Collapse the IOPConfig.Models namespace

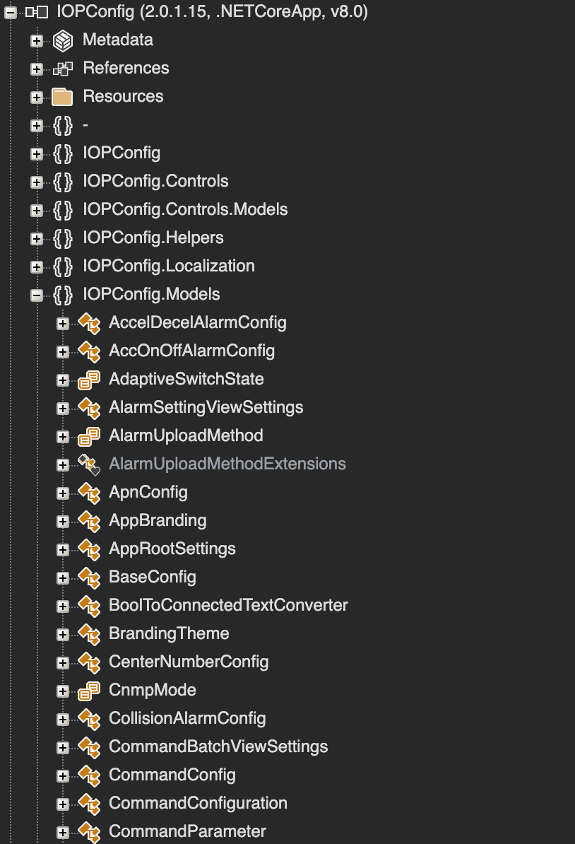click(37, 295)
